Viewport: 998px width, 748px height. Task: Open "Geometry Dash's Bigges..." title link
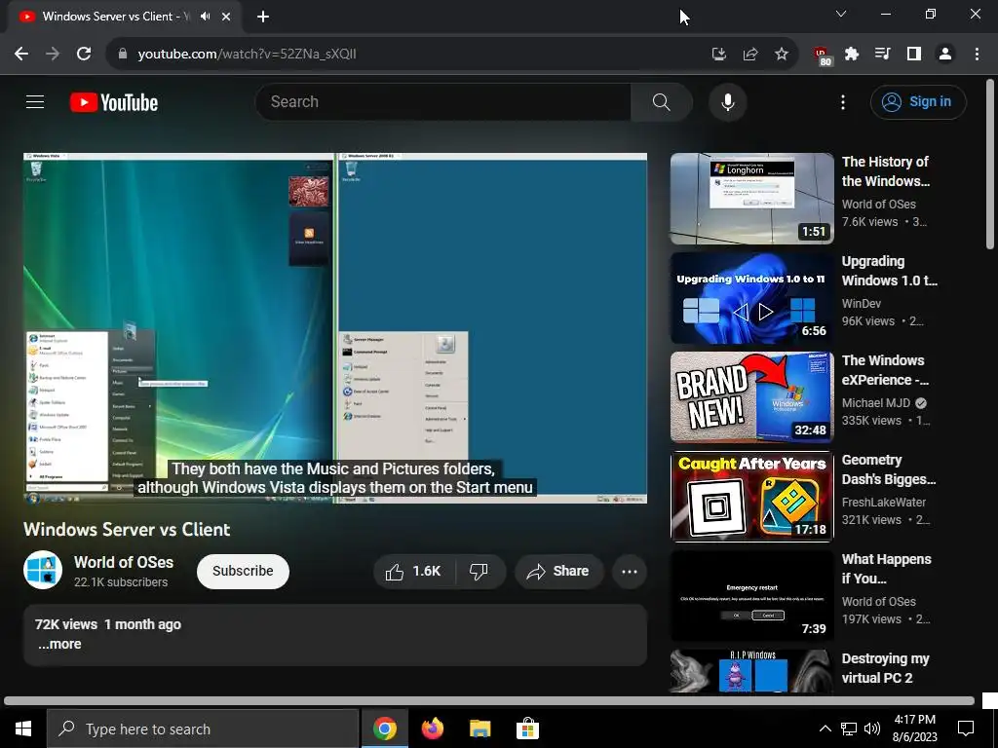[889, 469]
